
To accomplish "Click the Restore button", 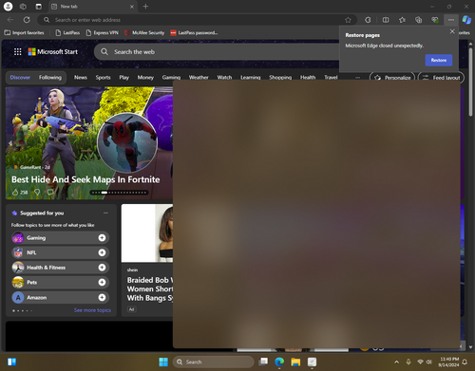I will click(439, 60).
